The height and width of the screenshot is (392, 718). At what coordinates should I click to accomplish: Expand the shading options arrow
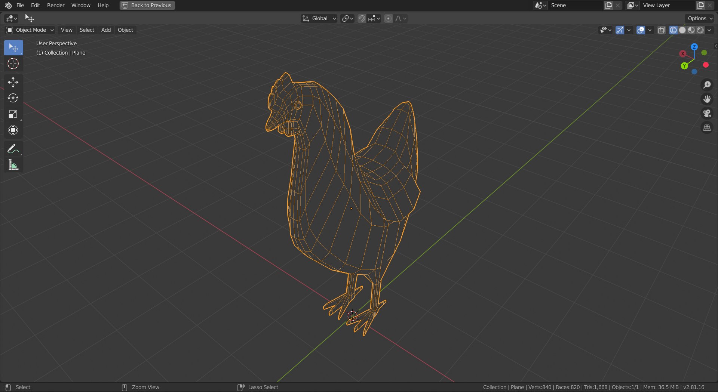point(709,30)
